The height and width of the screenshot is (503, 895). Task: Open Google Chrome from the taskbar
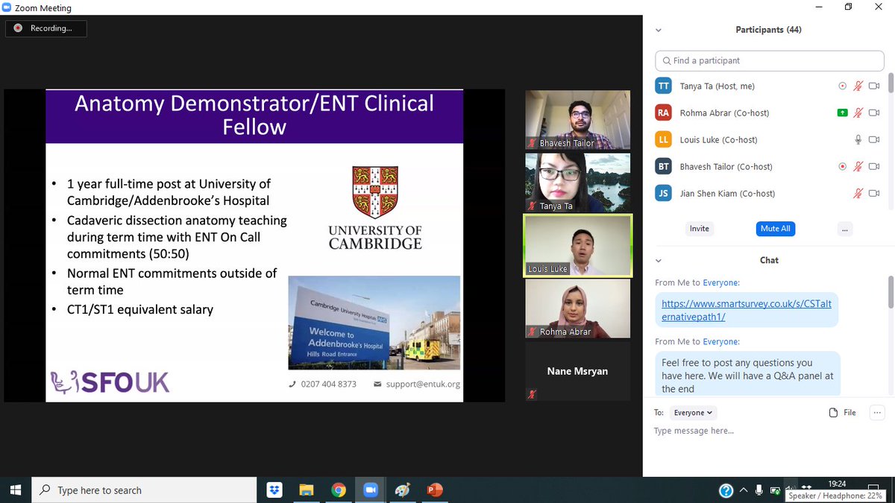coord(338,490)
